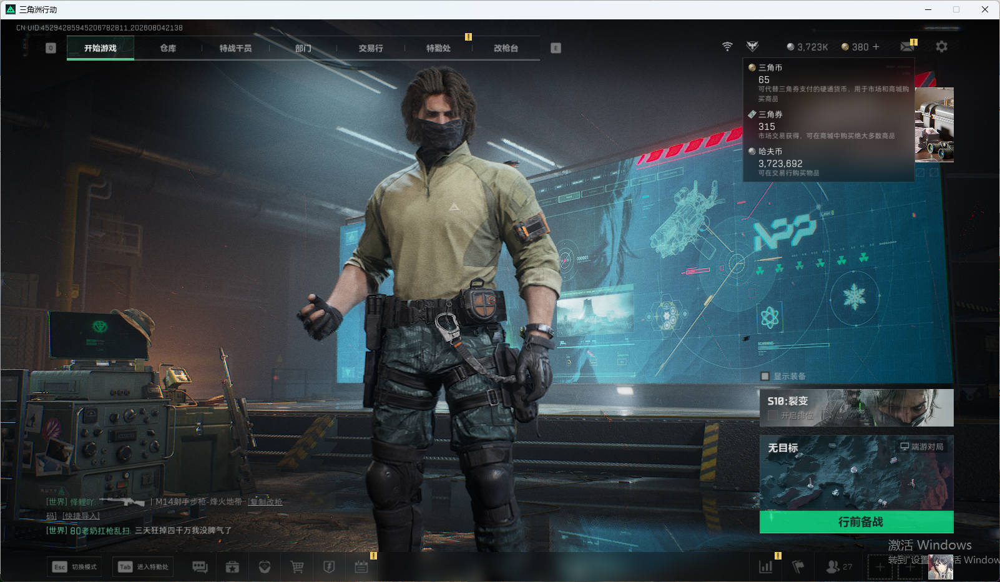
Task: Open the bar chart statistics icon
Action: point(766,567)
